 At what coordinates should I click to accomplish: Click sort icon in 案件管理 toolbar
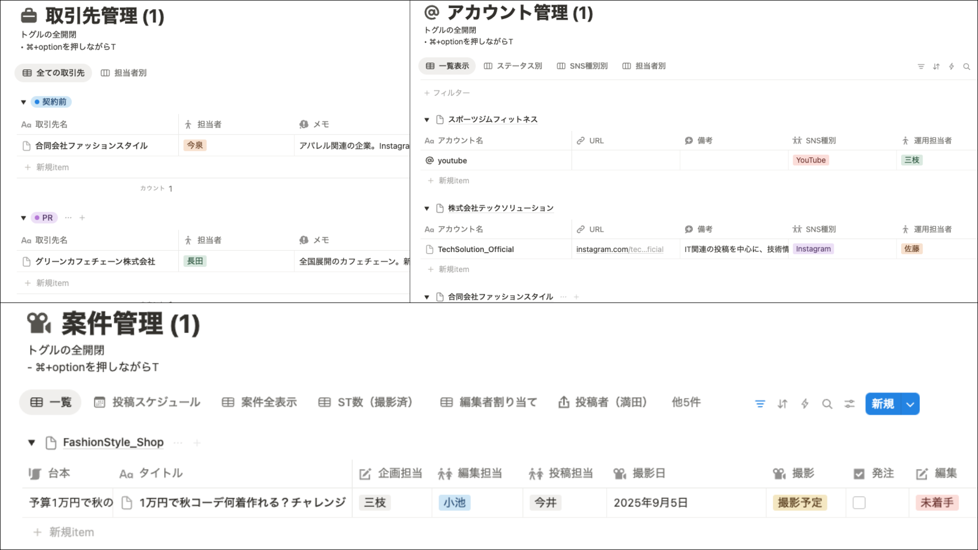(x=782, y=404)
